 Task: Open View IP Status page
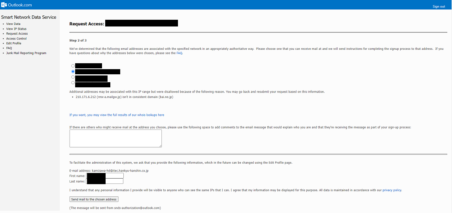[x=16, y=29]
